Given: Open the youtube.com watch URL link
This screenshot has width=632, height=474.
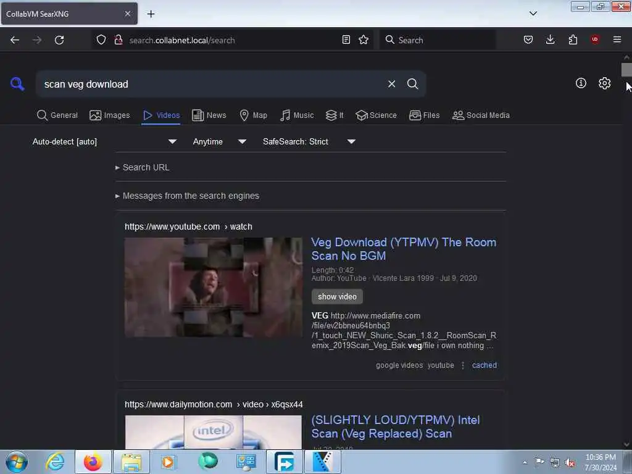Looking at the screenshot, I should point(188,227).
